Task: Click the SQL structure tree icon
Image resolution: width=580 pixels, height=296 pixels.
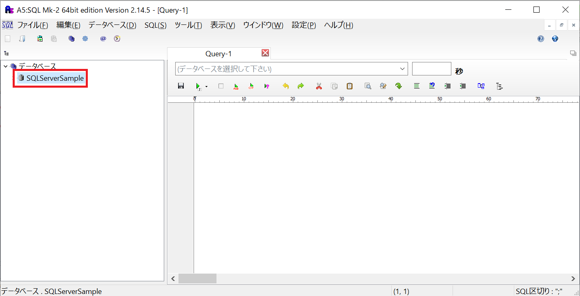Action: [x=499, y=86]
